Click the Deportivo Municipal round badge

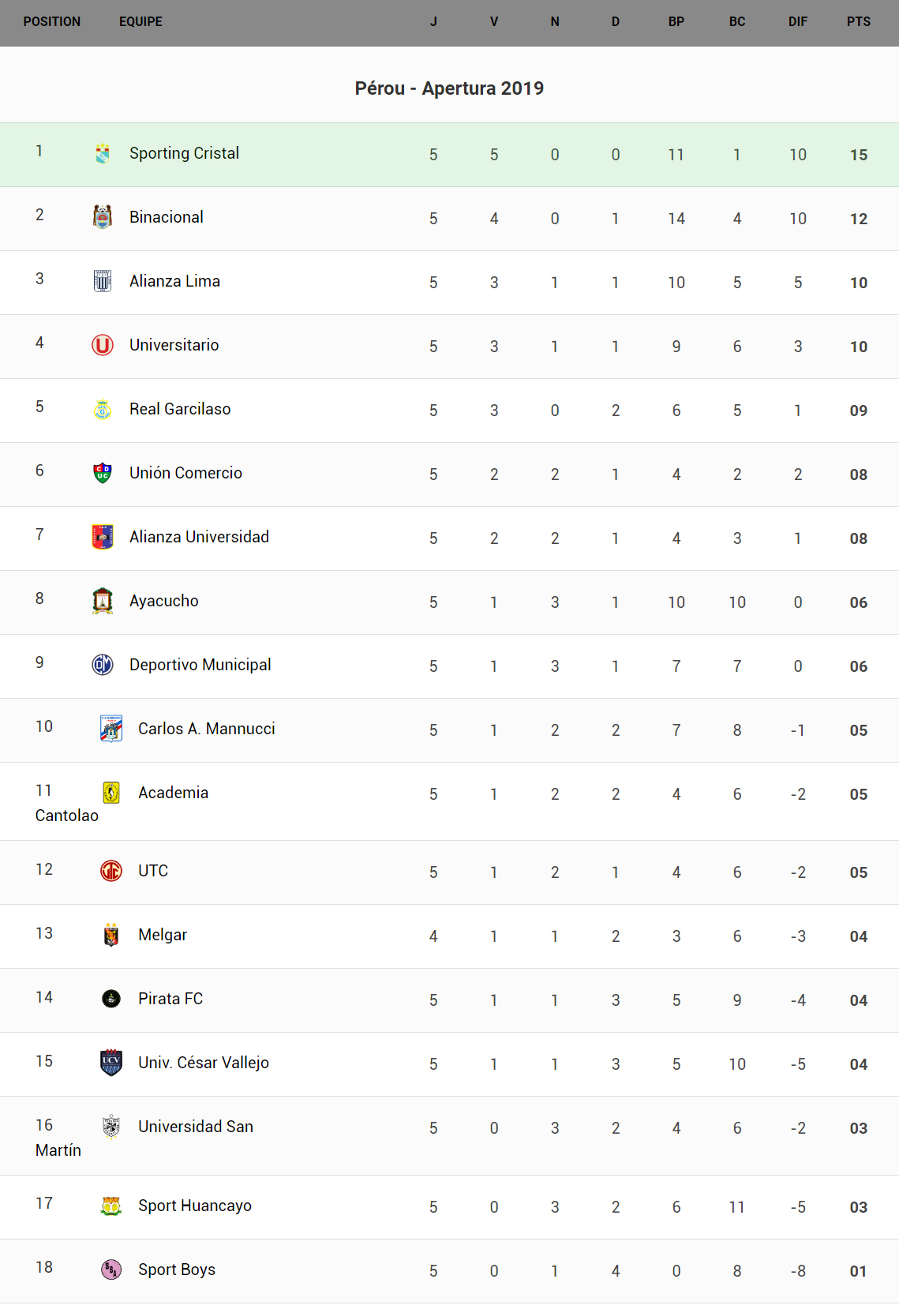point(103,665)
